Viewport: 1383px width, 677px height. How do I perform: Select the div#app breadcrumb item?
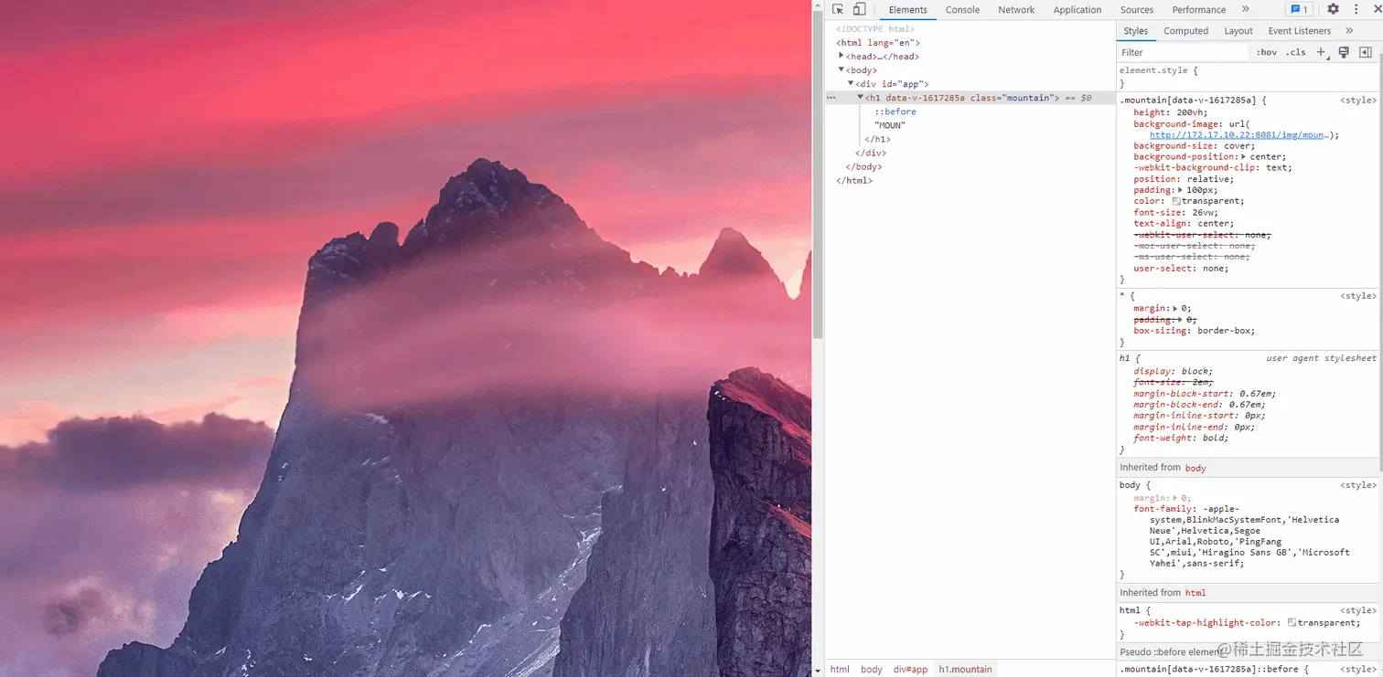[910, 670]
